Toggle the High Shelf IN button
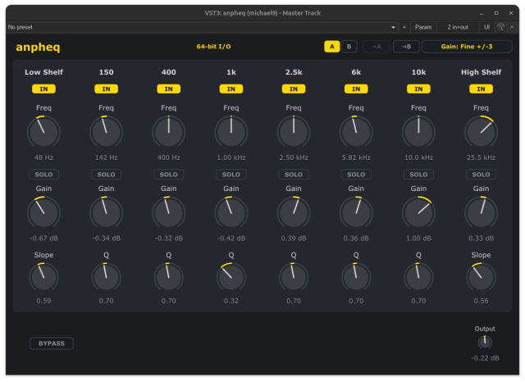 pos(482,89)
